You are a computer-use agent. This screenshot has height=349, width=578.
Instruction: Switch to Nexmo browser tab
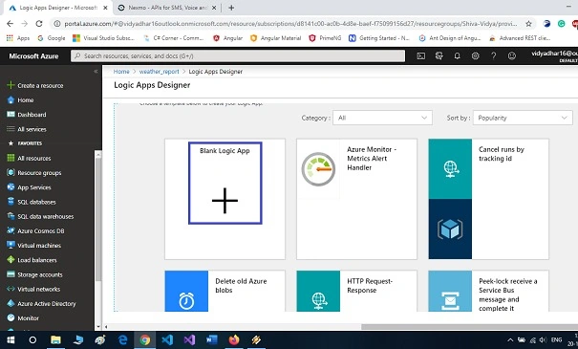point(167,8)
